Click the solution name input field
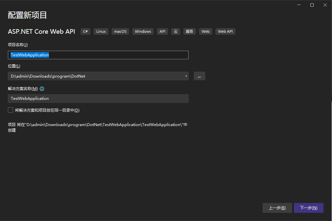 tap(98, 99)
